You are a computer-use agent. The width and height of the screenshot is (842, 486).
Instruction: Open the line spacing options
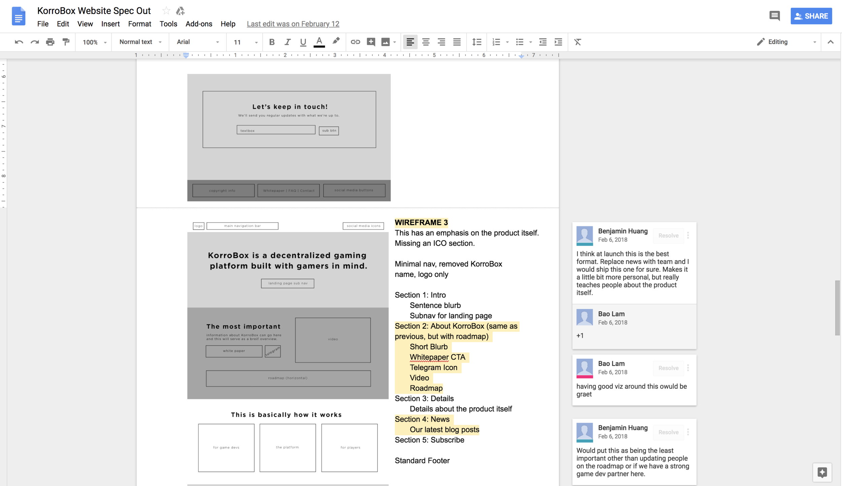click(x=477, y=42)
